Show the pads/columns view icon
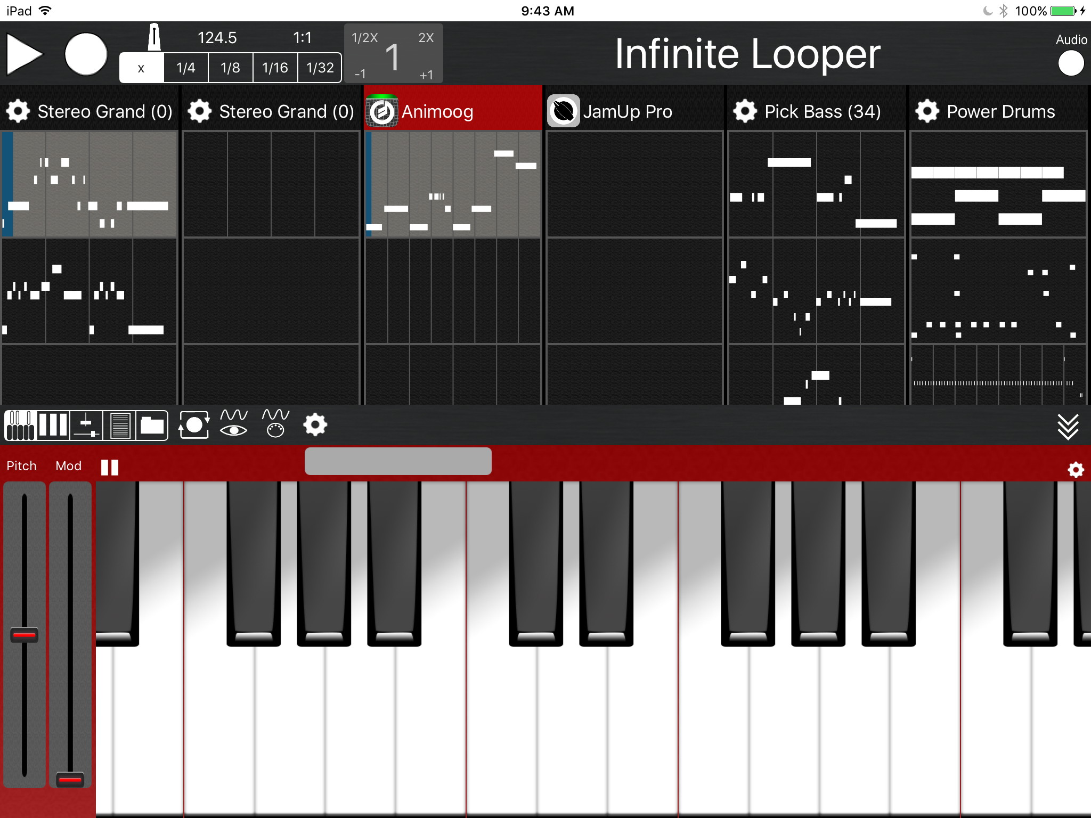This screenshot has height=818, width=1091. (53, 426)
